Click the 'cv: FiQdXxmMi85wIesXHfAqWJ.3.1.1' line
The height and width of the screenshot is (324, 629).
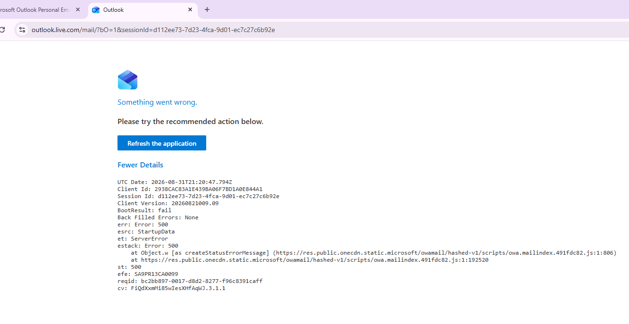pyautogui.click(x=171, y=288)
